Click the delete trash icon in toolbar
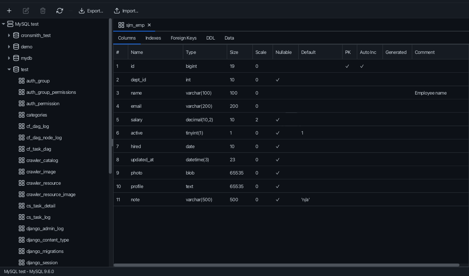Image resolution: width=469 pixels, height=276 pixels. (43, 11)
